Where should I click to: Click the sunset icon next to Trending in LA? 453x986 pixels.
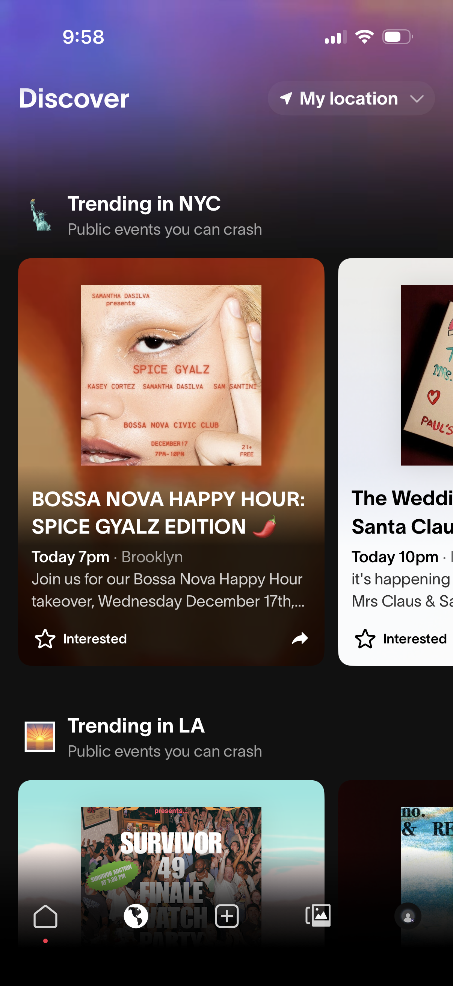[x=41, y=737]
